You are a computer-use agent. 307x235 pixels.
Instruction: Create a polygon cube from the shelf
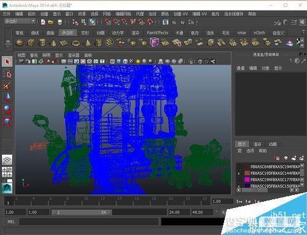click(31, 43)
